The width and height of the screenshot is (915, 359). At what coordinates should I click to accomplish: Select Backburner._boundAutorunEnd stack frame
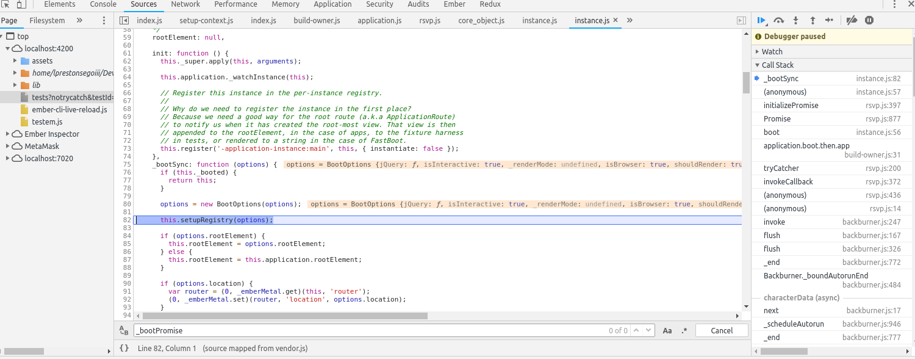click(832, 280)
